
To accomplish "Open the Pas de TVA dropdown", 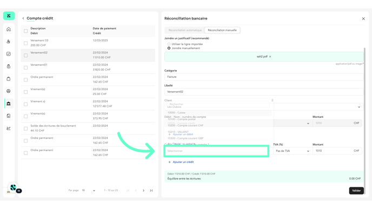I will click(293, 151).
